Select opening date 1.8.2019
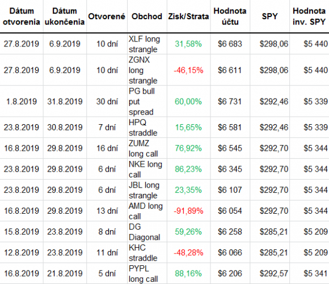Image resolution: width=329 pixels, height=284 pixels. pyautogui.click(x=22, y=101)
